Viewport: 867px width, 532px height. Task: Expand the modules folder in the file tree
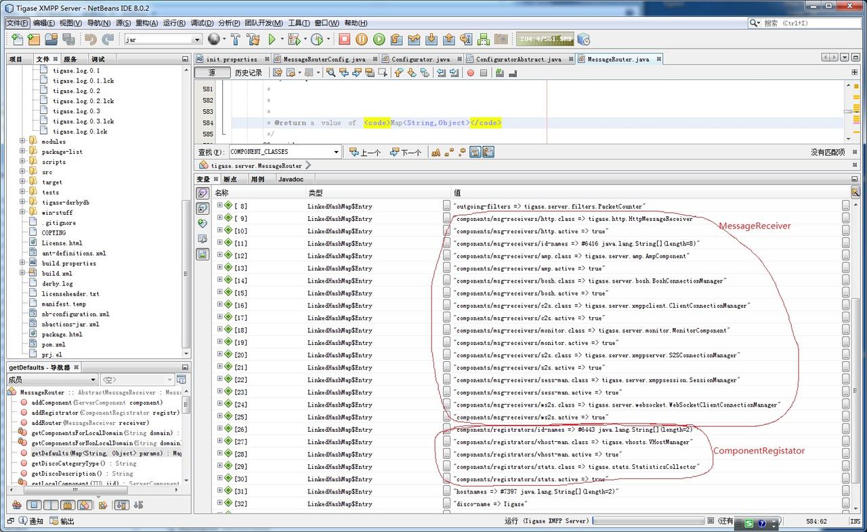[x=22, y=142]
